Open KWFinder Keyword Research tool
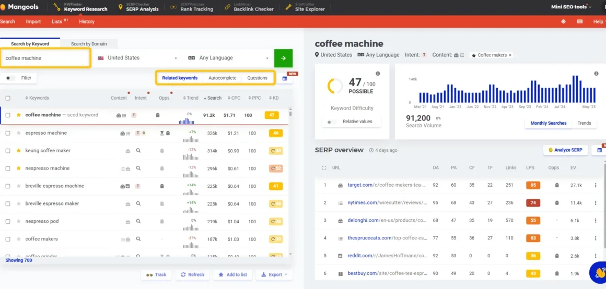This screenshot has height=289, width=606. click(x=81, y=7)
